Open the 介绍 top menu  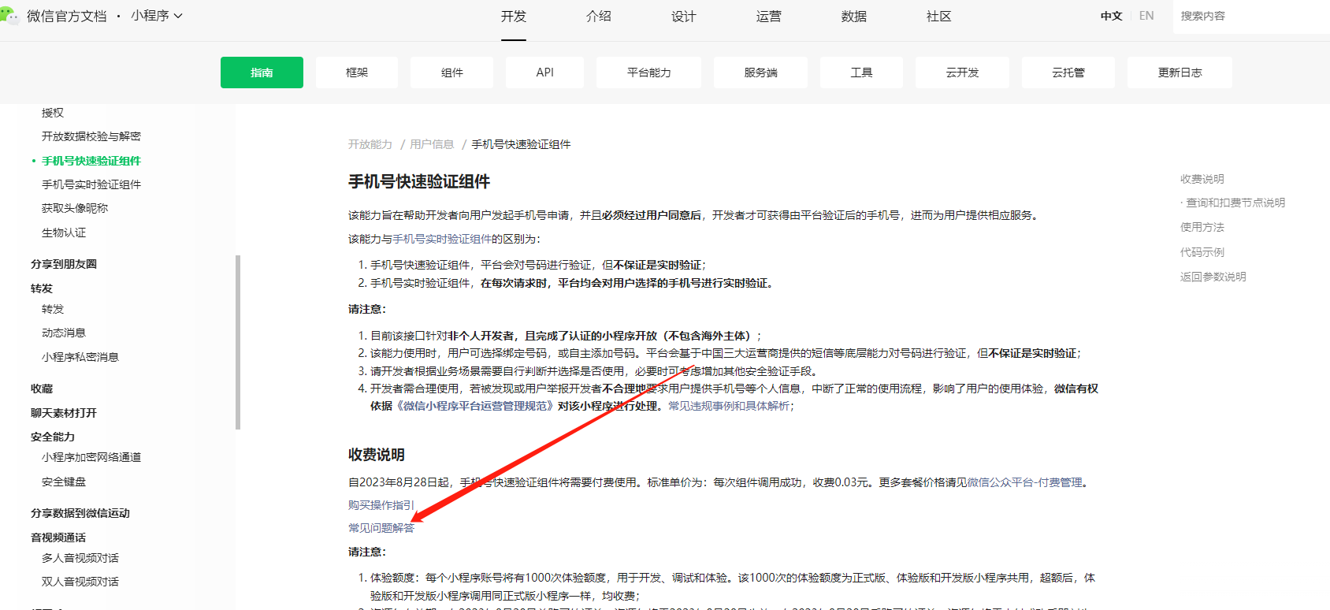click(x=599, y=16)
